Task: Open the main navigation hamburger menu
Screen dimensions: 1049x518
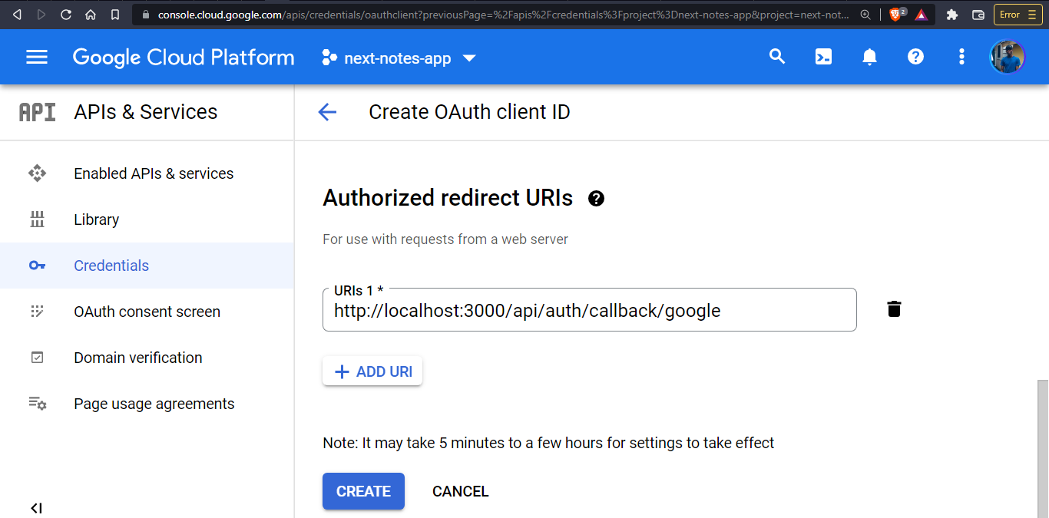Action: click(x=37, y=58)
